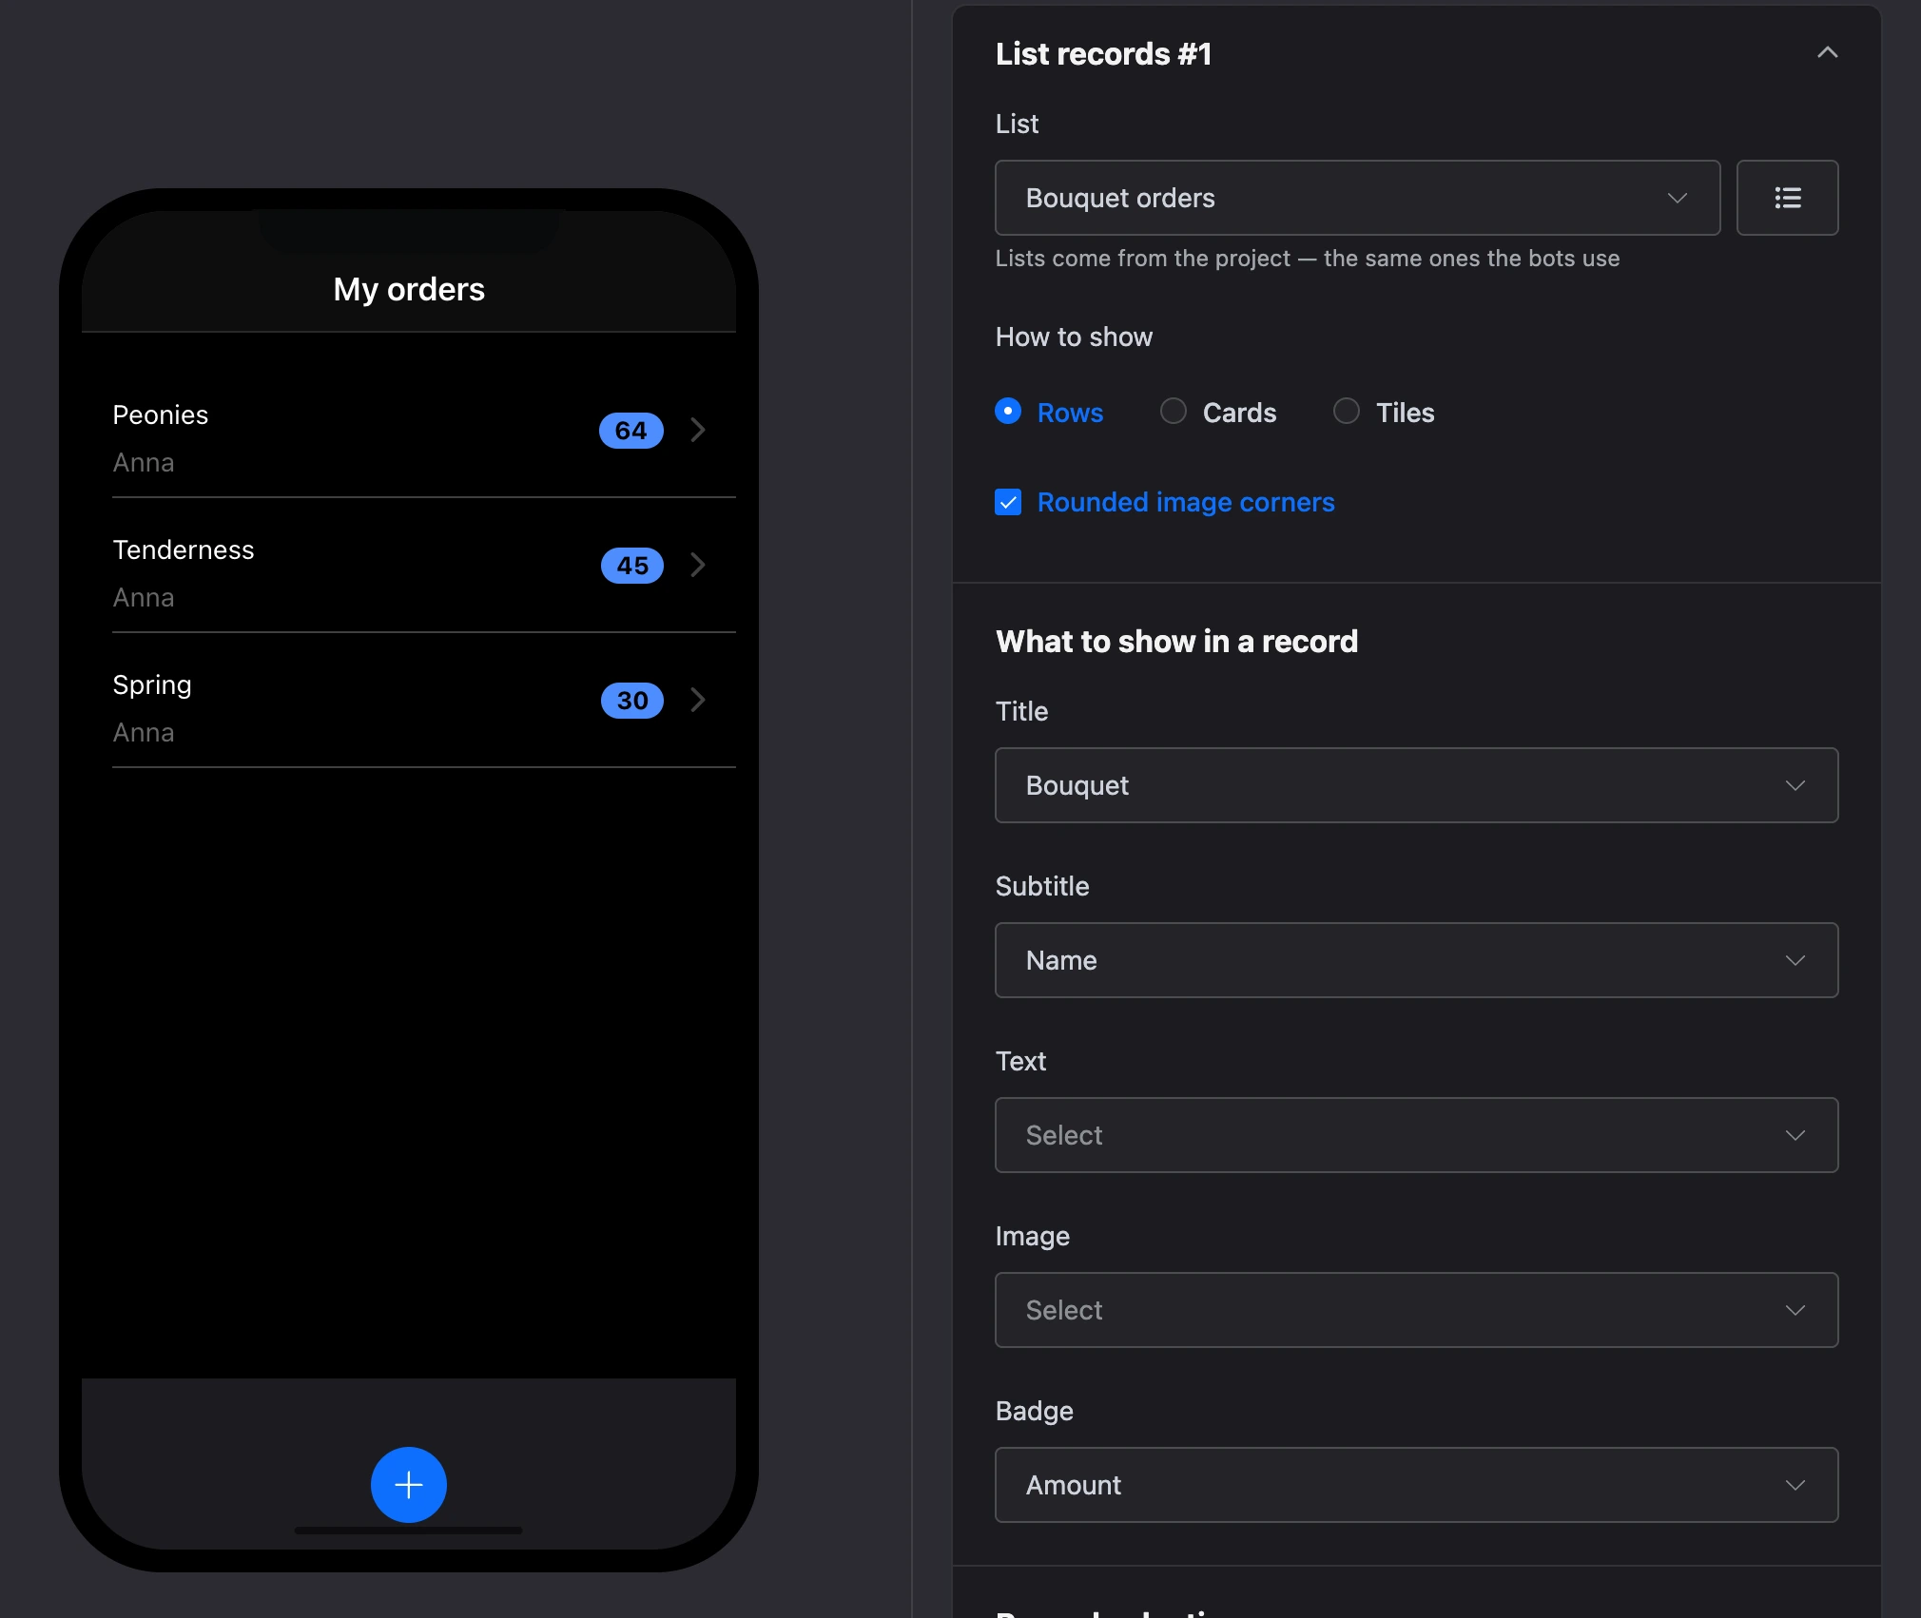Uncheck Rounded image corners

point(1008,502)
